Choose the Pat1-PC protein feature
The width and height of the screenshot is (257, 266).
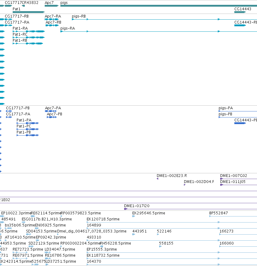tap(28, 129)
